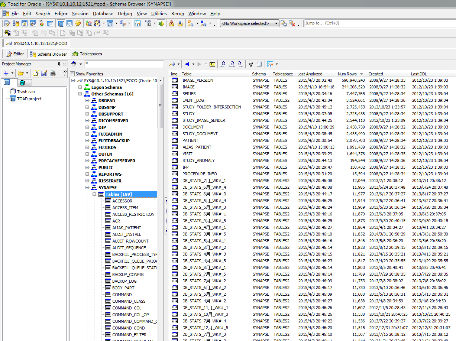Click the save icon in Project Manager

[x=44, y=73]
